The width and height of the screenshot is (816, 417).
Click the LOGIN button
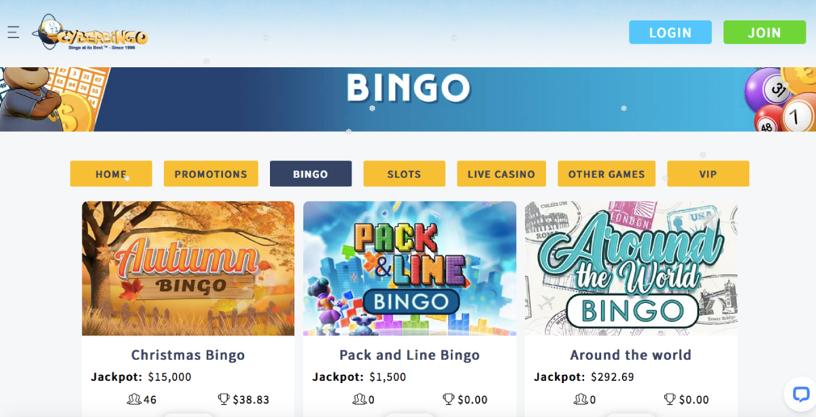click(670, 33)
